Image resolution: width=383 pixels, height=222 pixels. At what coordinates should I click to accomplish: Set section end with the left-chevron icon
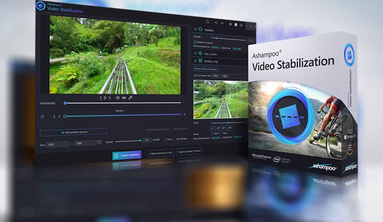(x=60, y=117)
